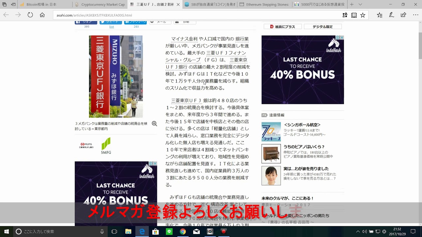The image size is (422, 237).
Task: Open the web notes pen icon
Action: [391, 15]
